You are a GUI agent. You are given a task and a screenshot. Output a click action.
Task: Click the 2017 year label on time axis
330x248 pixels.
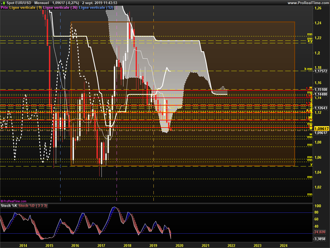coord(101,245)
